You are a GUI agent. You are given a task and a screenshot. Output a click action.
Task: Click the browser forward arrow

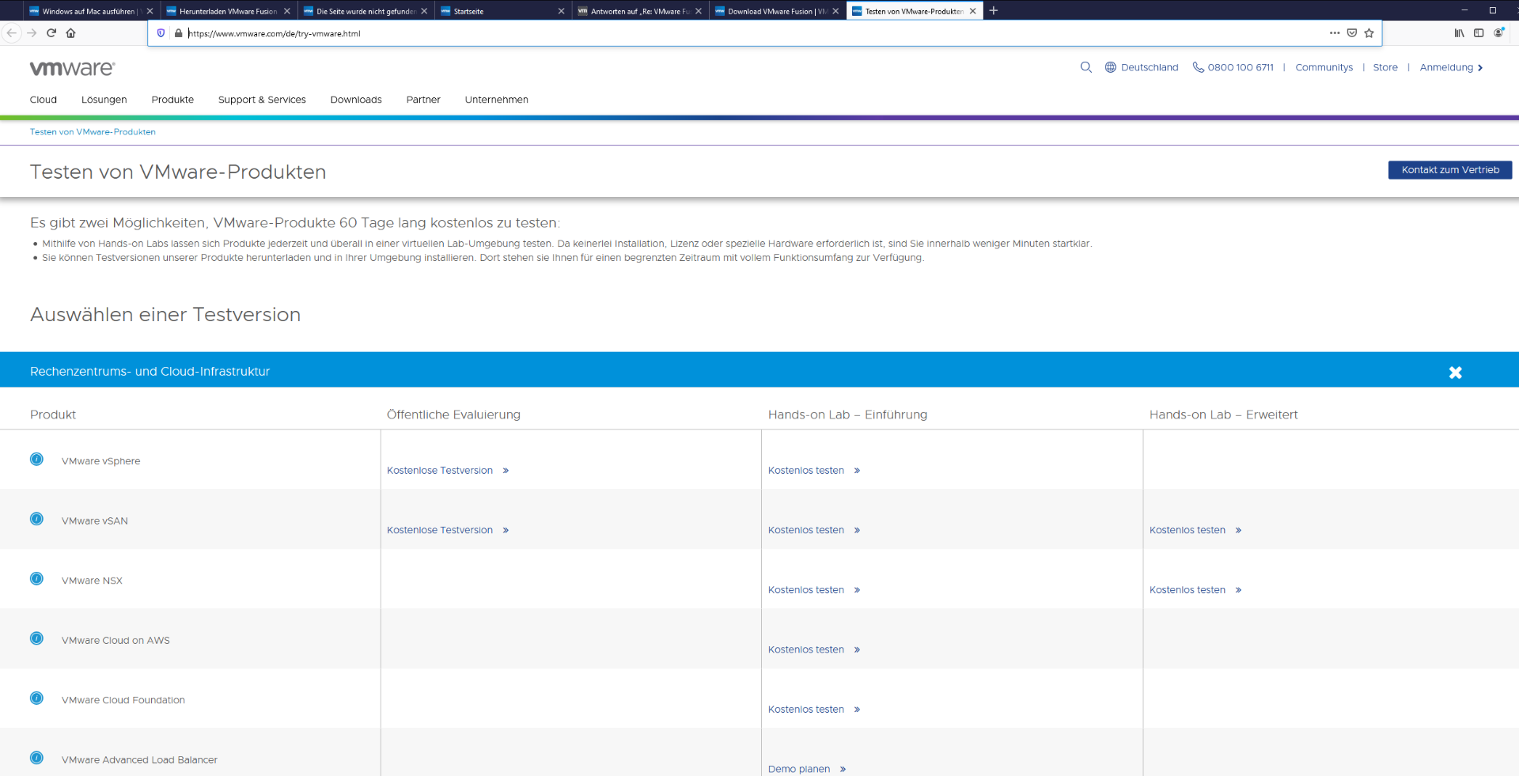(x=32, y=33)
